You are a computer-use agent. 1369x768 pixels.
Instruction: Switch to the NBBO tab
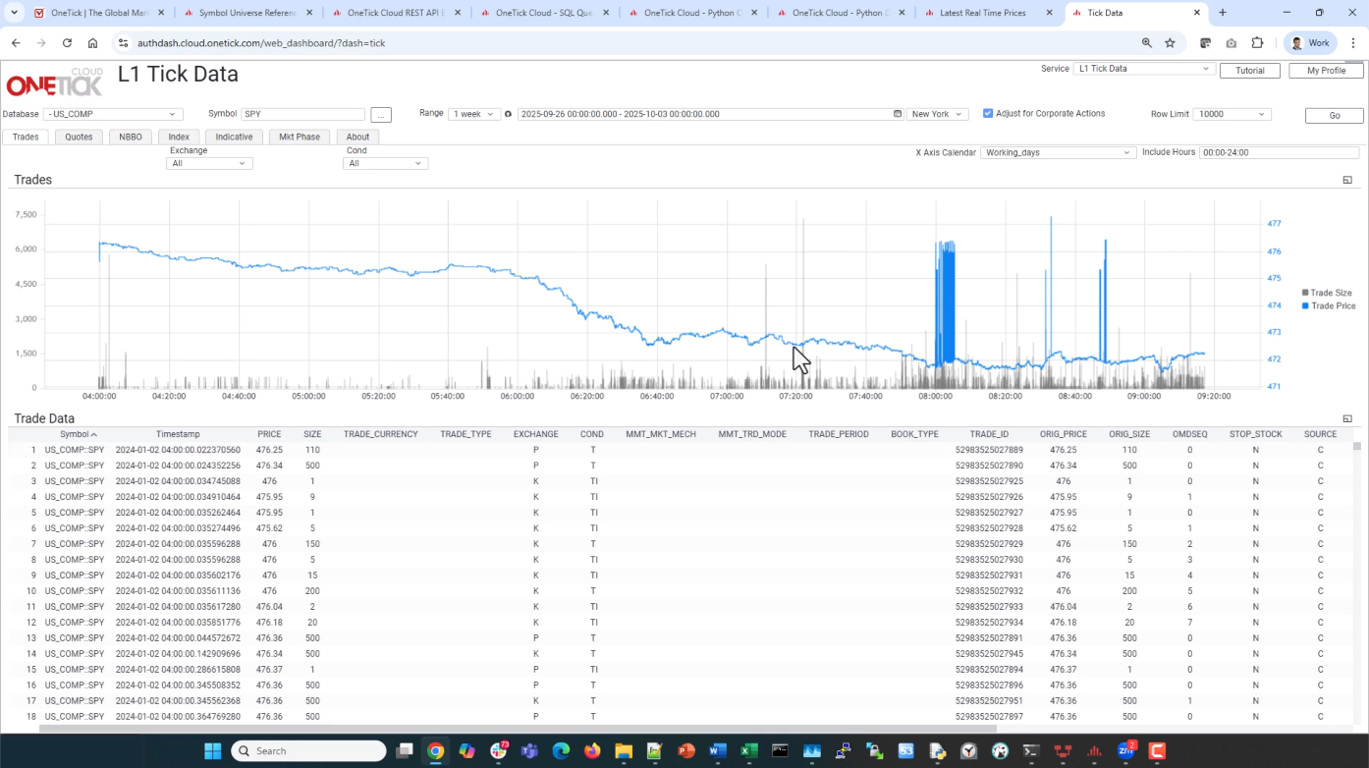tap(130, 137)
